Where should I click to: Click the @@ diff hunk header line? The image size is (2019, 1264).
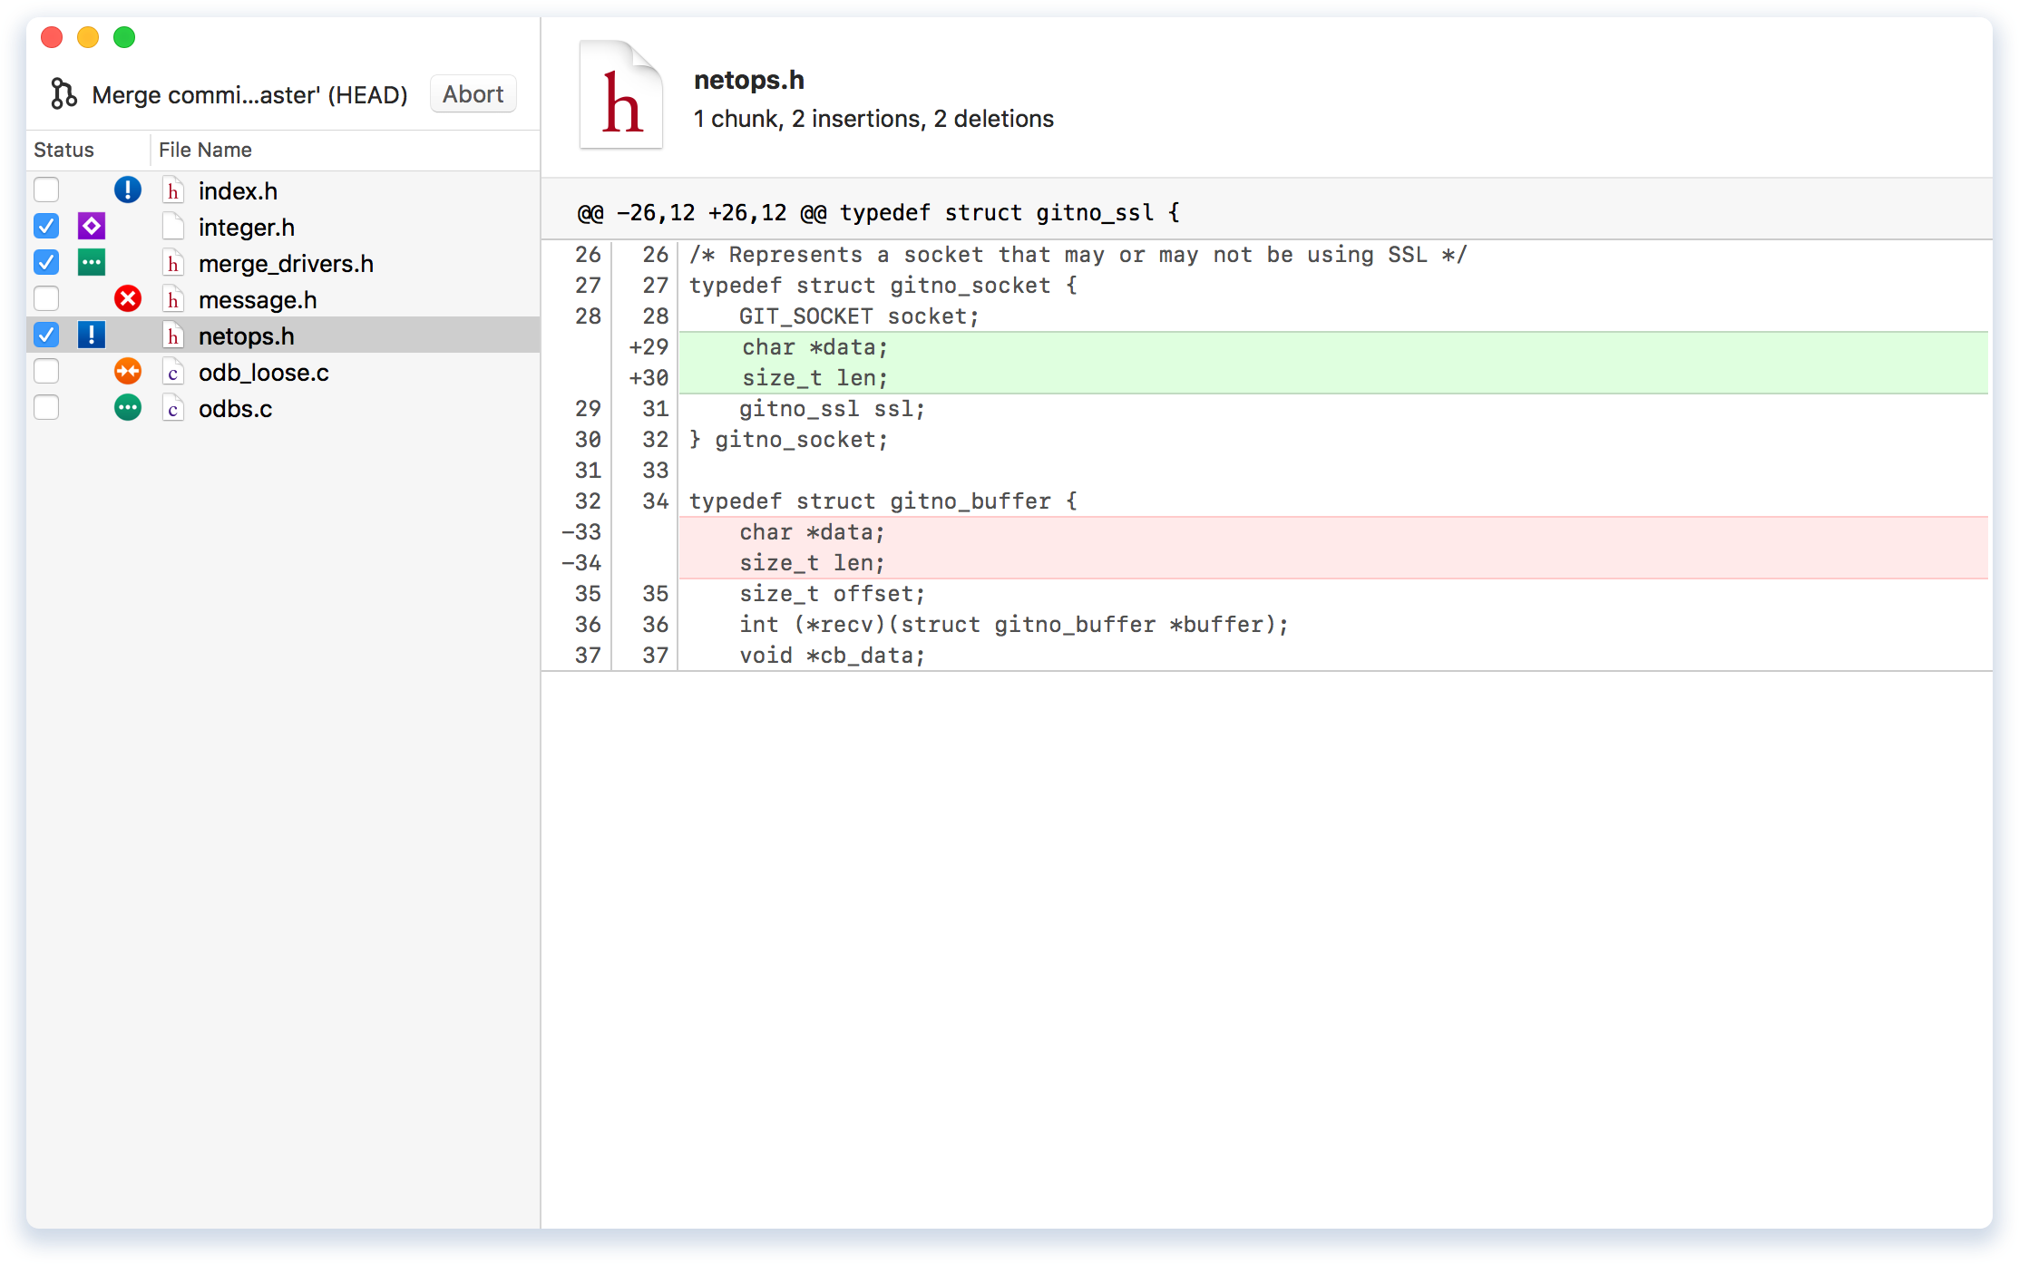(x=877, y=212)
